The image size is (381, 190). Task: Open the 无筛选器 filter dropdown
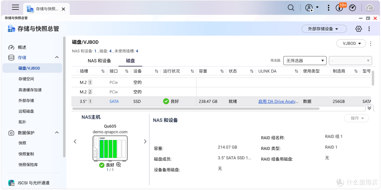point(305,61)
